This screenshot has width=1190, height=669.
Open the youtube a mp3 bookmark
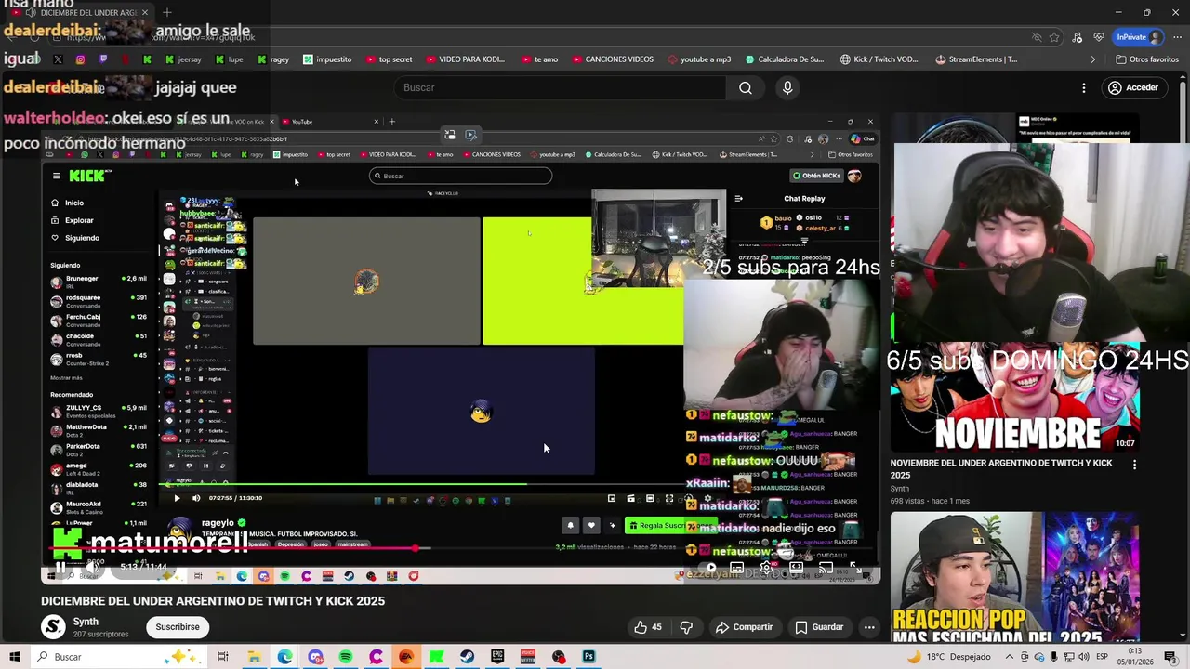(x=698, y=59)
